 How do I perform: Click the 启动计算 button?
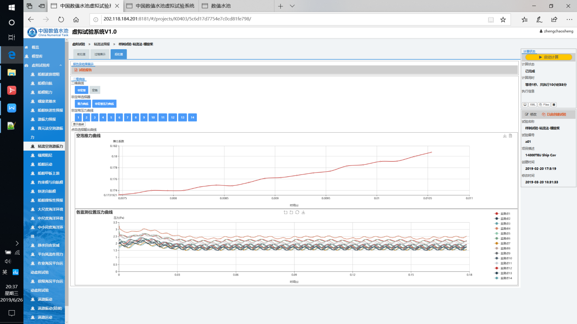click(548, 57)
